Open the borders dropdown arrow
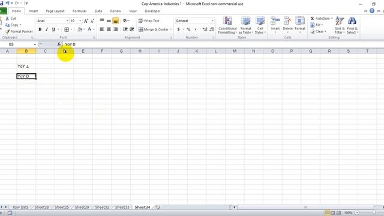 click(x=71, y=29)
